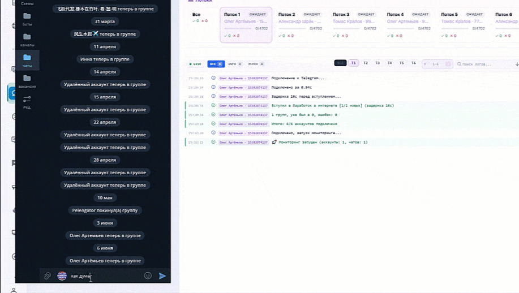
Task: Click the thread range field '1-6'
Action: click(x=436, y=64)
